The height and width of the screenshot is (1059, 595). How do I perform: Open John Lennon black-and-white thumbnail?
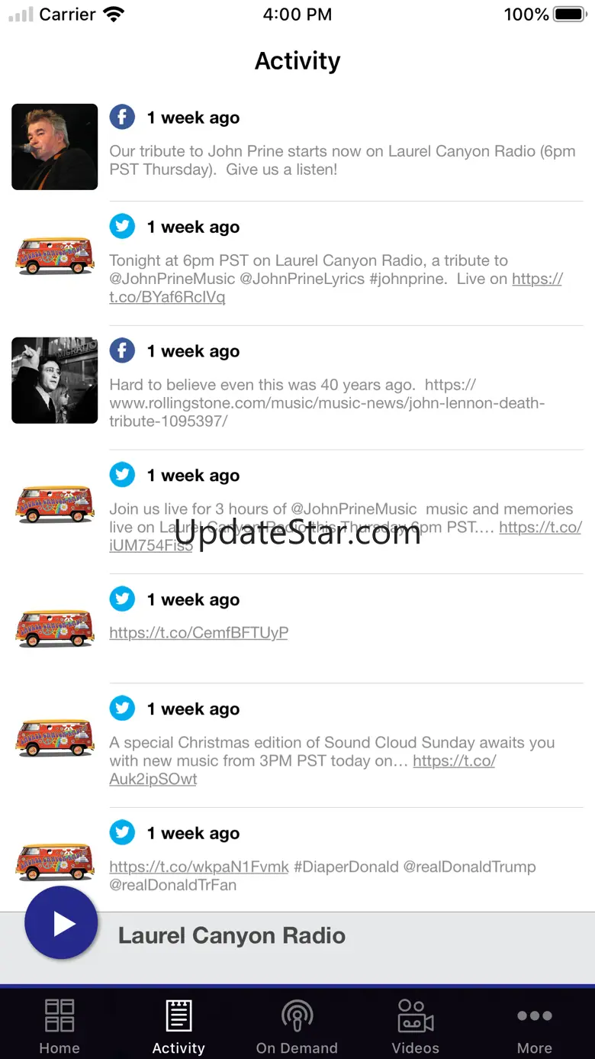pos(55,380)
